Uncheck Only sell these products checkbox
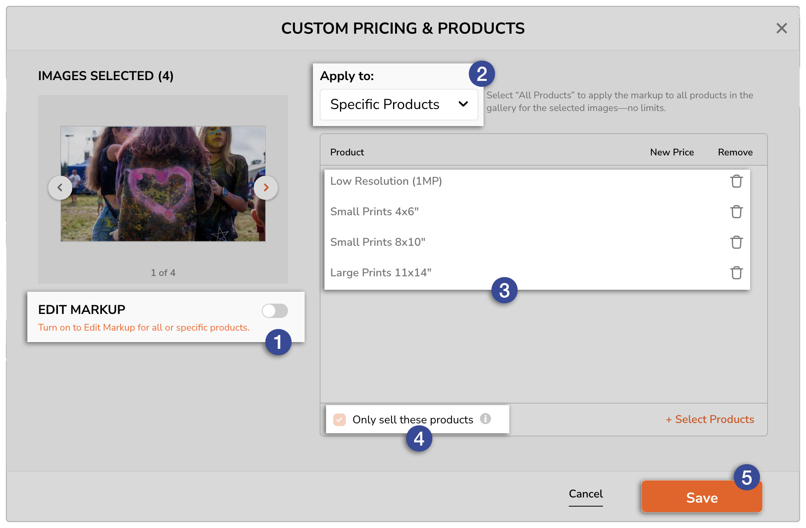The height and width of the screenshot is (528, 806). pos(340,419)
